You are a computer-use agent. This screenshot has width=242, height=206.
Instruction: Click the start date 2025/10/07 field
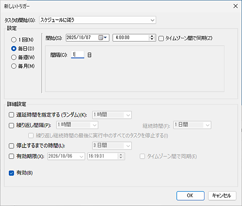(88, 37)
